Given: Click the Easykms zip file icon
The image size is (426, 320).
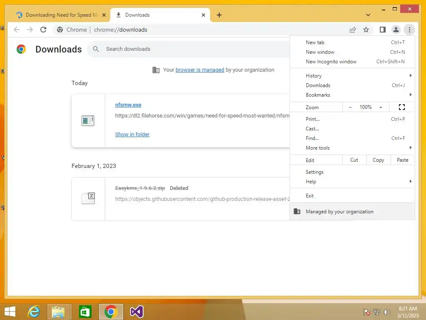Looking at the screenshot, I should tap(88, 198).
